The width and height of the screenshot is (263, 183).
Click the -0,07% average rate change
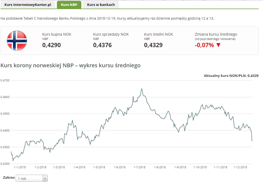pyautogui.click(x=204, y=45)
